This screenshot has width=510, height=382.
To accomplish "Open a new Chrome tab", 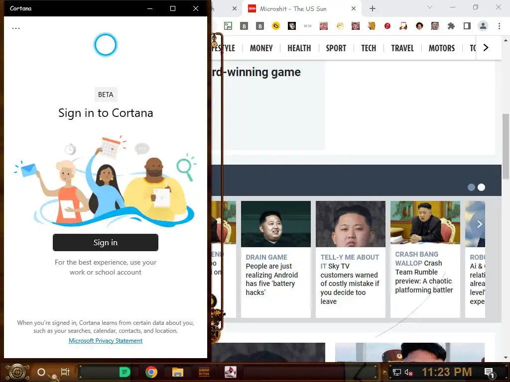I will click(x=373, y=9).
